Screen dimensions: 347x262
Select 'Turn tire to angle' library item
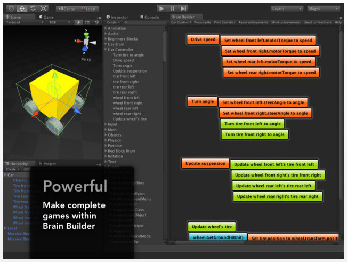point(128,55)
